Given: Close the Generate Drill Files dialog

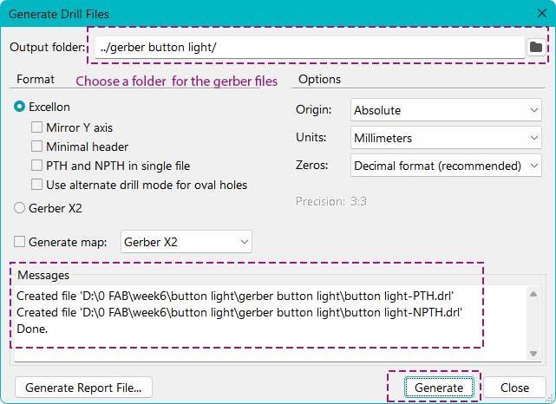Looking at the screenshot, I should tap(541, 14).
